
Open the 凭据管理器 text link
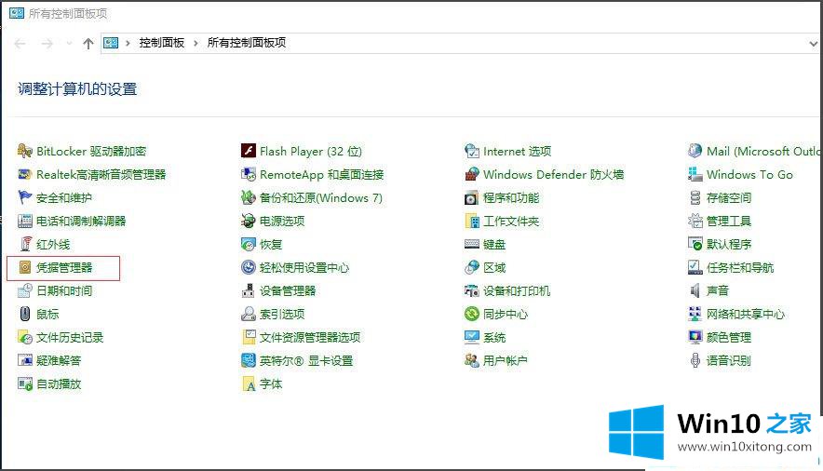pos(64,267)
